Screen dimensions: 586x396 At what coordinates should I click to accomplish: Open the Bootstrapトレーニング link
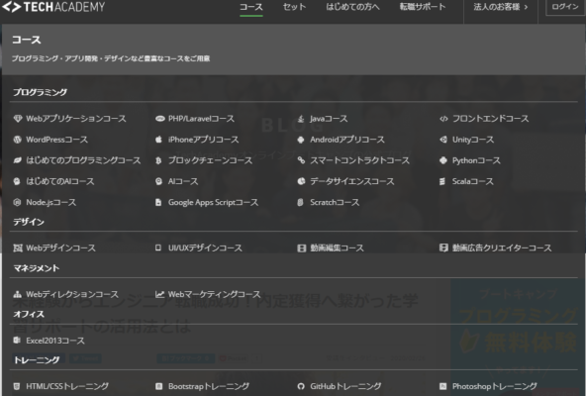(209, 386)
